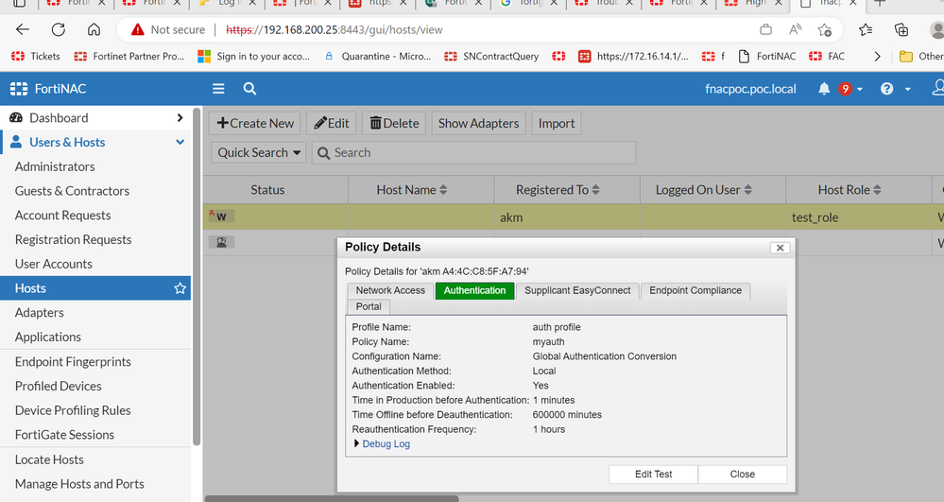This screenshot has height=502, width=944.
Task: Toggle the Hosts favorite star
Action: [x=180, y=288]
